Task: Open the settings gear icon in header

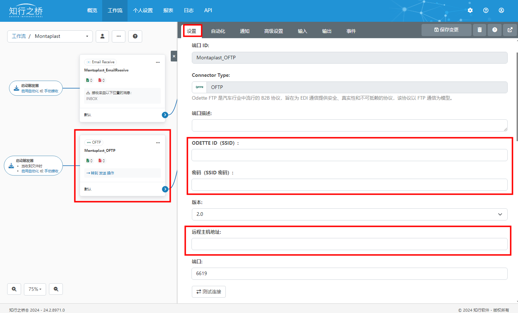Action: click(470, 10)
